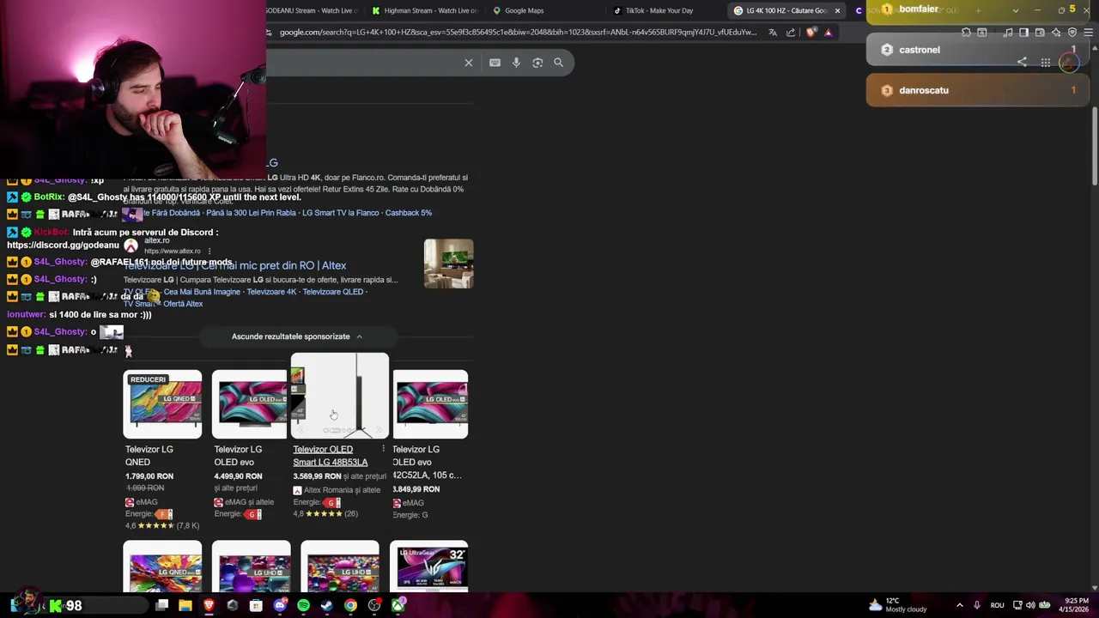Open the browser extensions puzzle icon

[x=966, y=33]
